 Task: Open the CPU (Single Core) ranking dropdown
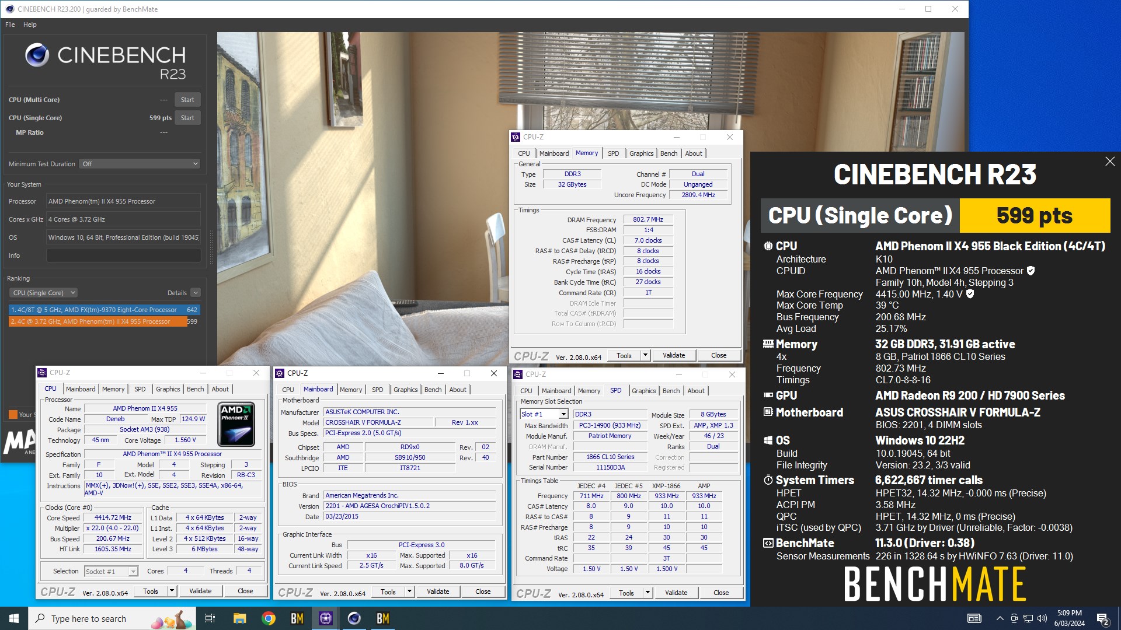coord(43,293)
